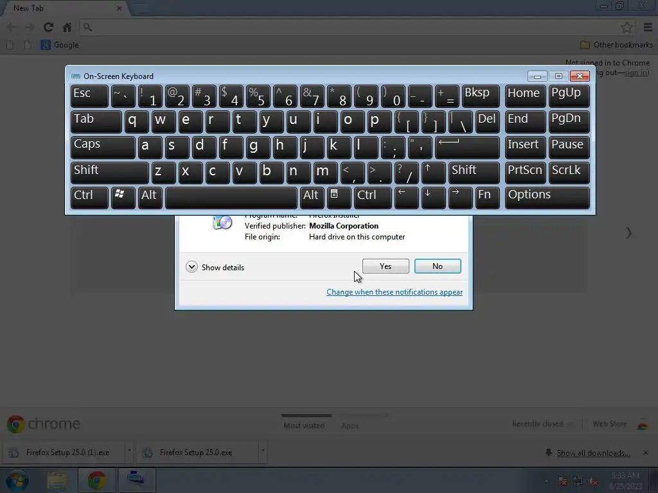Viewport: 658px width, 493px height.
Task: Open the Other bookmarks folder
Action: click(x=616, y=45)
